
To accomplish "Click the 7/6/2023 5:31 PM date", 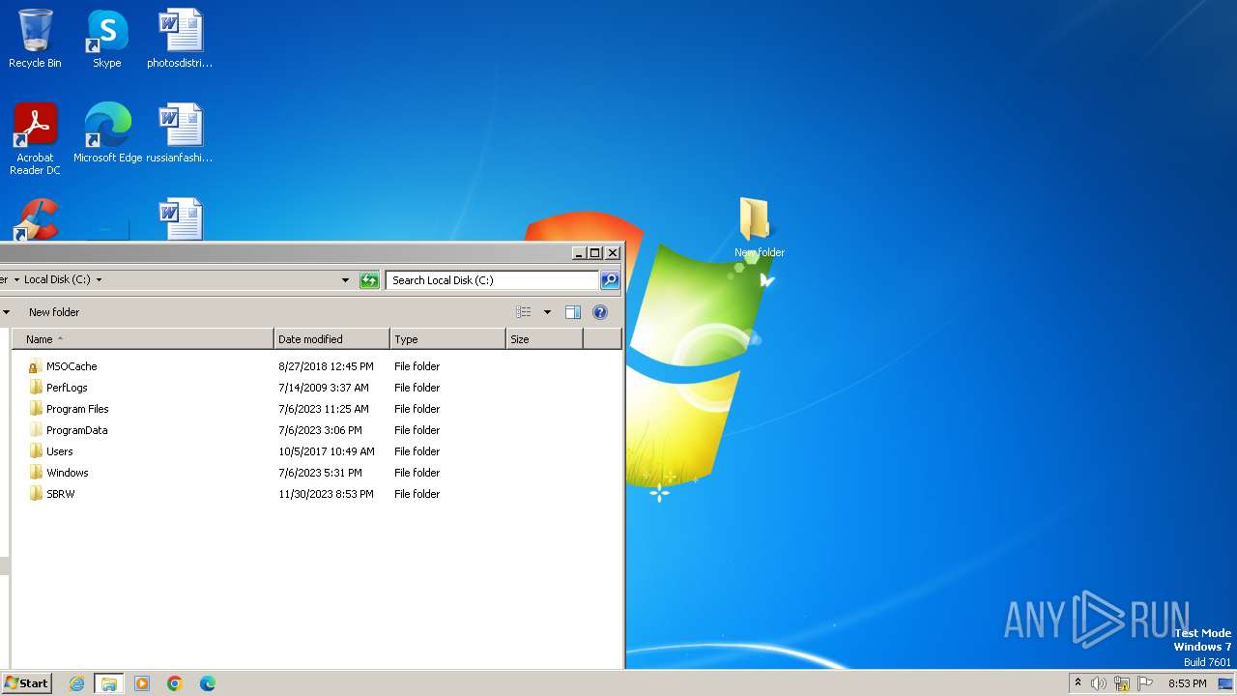I will pos(320,473).
